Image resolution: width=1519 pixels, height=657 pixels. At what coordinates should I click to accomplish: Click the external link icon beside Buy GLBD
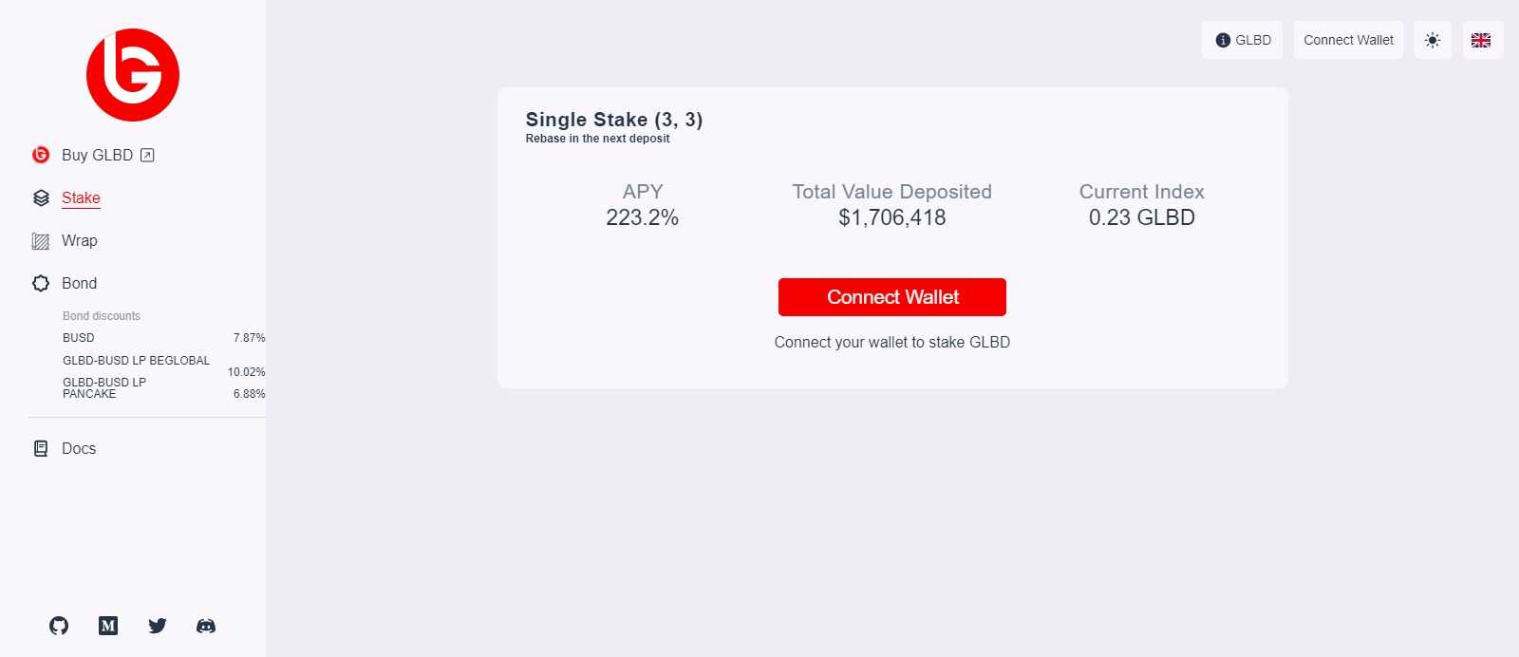(146, 155)
